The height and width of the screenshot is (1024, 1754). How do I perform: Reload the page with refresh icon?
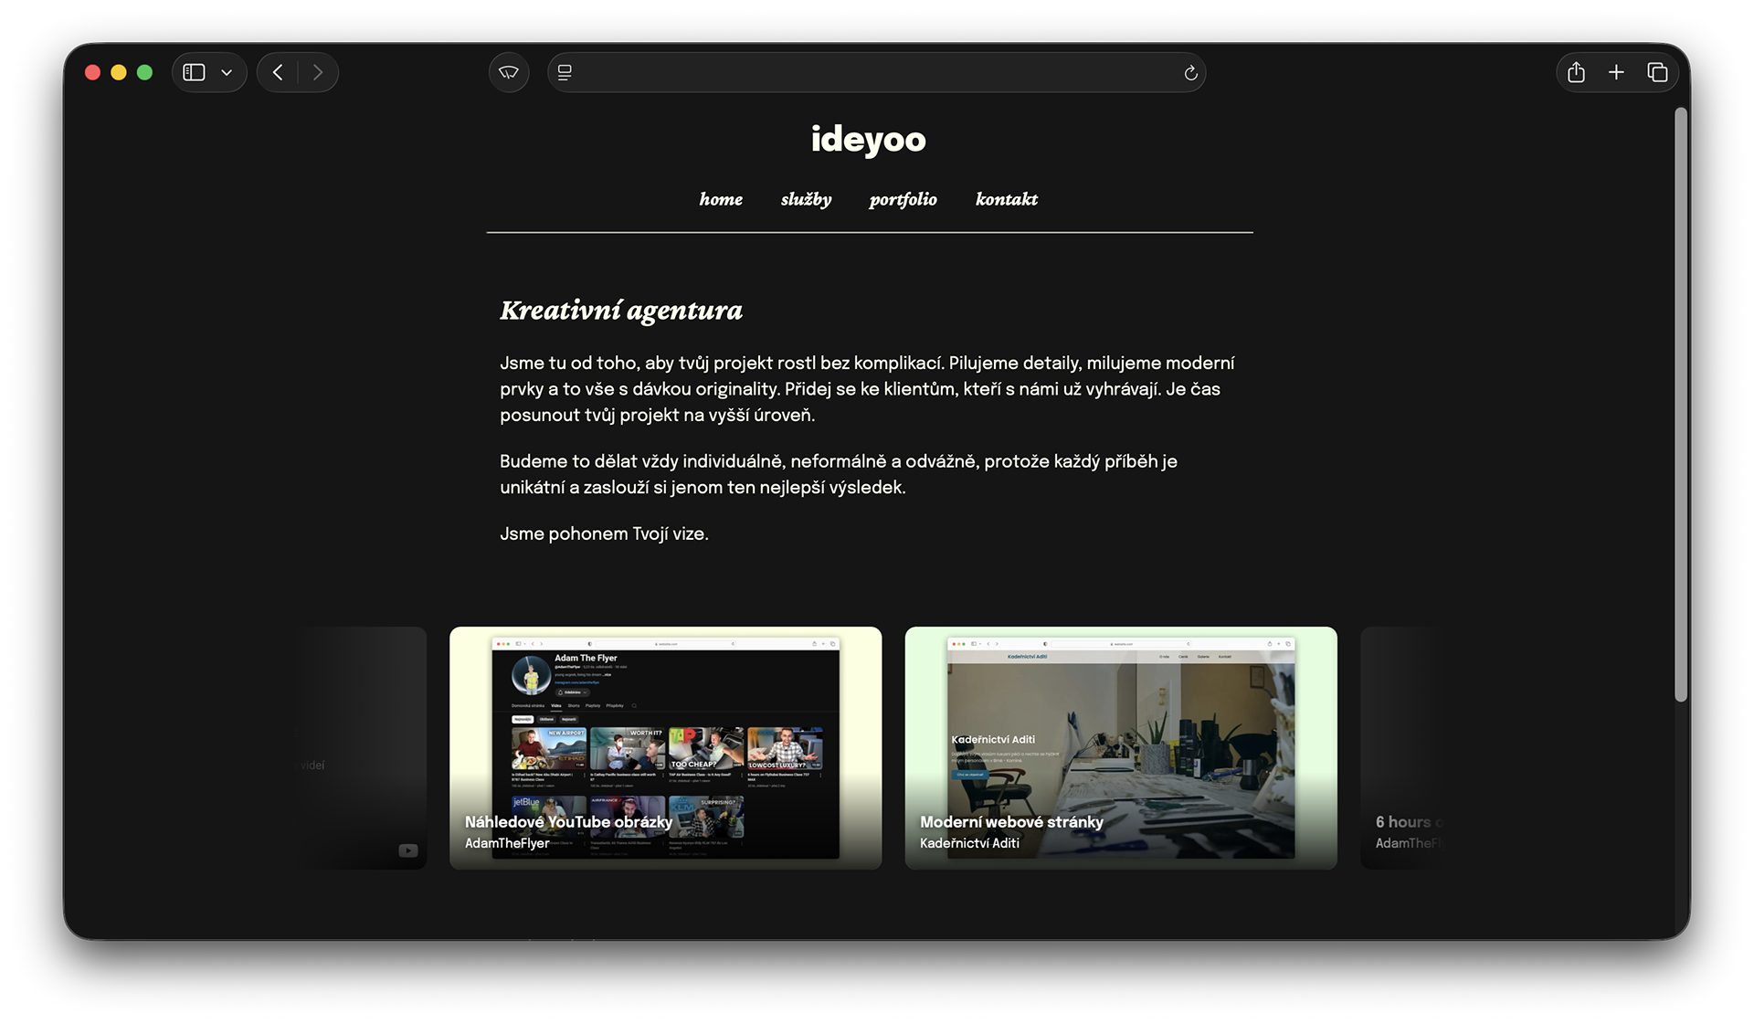point(1190,73)
